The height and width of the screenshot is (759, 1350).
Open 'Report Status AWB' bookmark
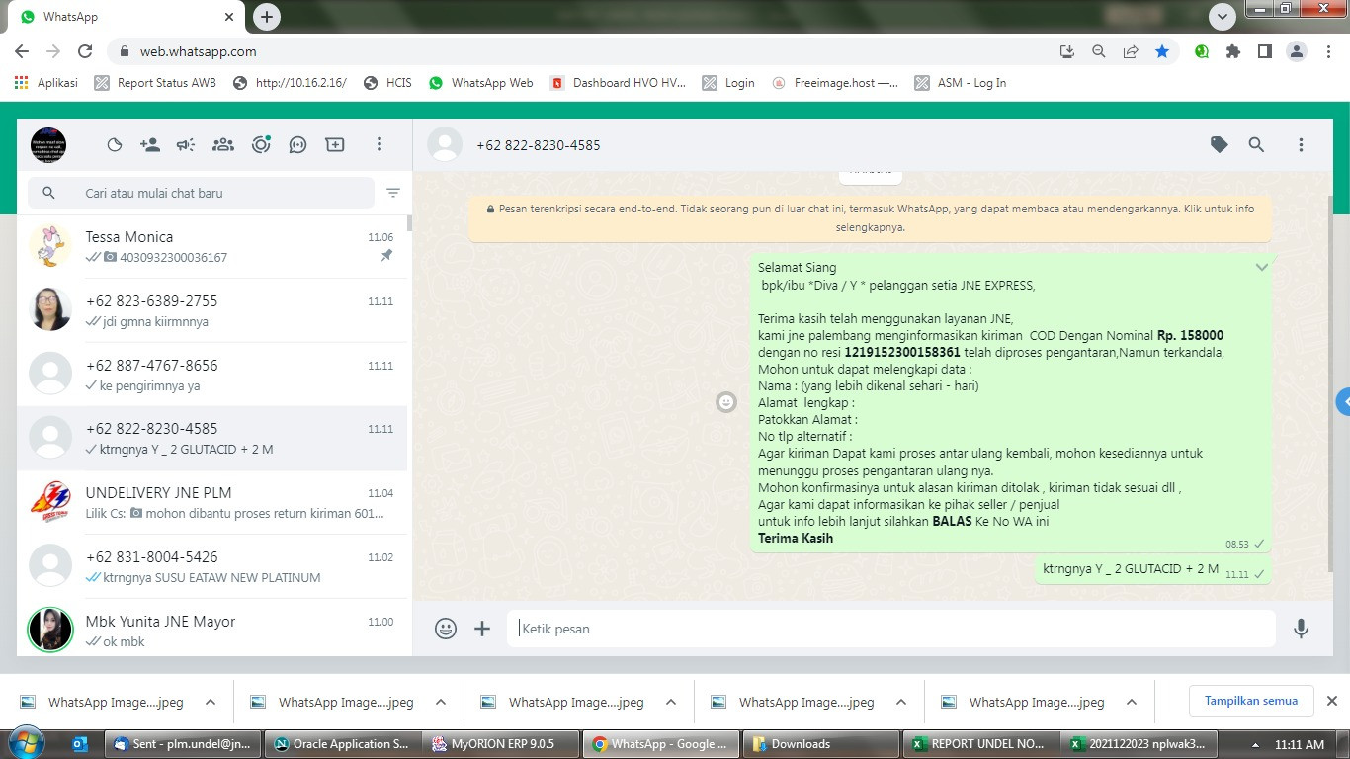click(x=155, y=83)
